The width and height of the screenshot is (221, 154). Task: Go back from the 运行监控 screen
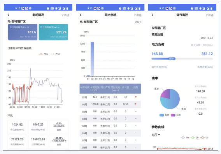point(153,15)
